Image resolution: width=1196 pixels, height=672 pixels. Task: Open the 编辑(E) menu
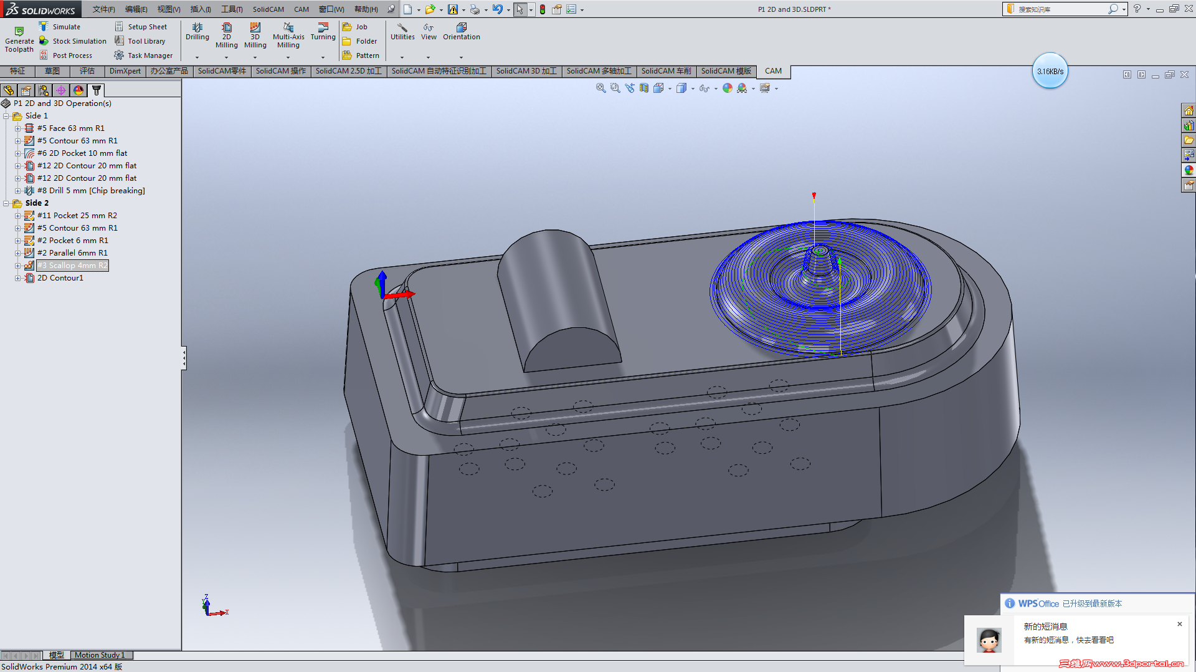136,9
